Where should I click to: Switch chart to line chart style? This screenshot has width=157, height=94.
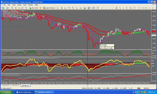(x=65, y=8)
